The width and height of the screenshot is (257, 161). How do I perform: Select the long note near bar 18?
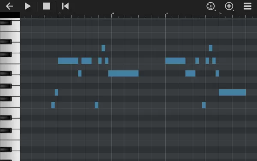coord(123,73)
